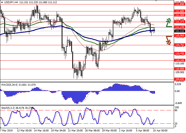The height and width of the screenshot is (133, 186).
Task: Click the 110.702 price level label
Action: click(179, 45)
